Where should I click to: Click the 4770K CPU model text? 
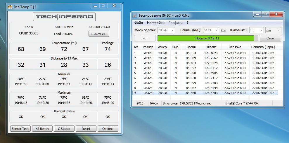point(29,27)
